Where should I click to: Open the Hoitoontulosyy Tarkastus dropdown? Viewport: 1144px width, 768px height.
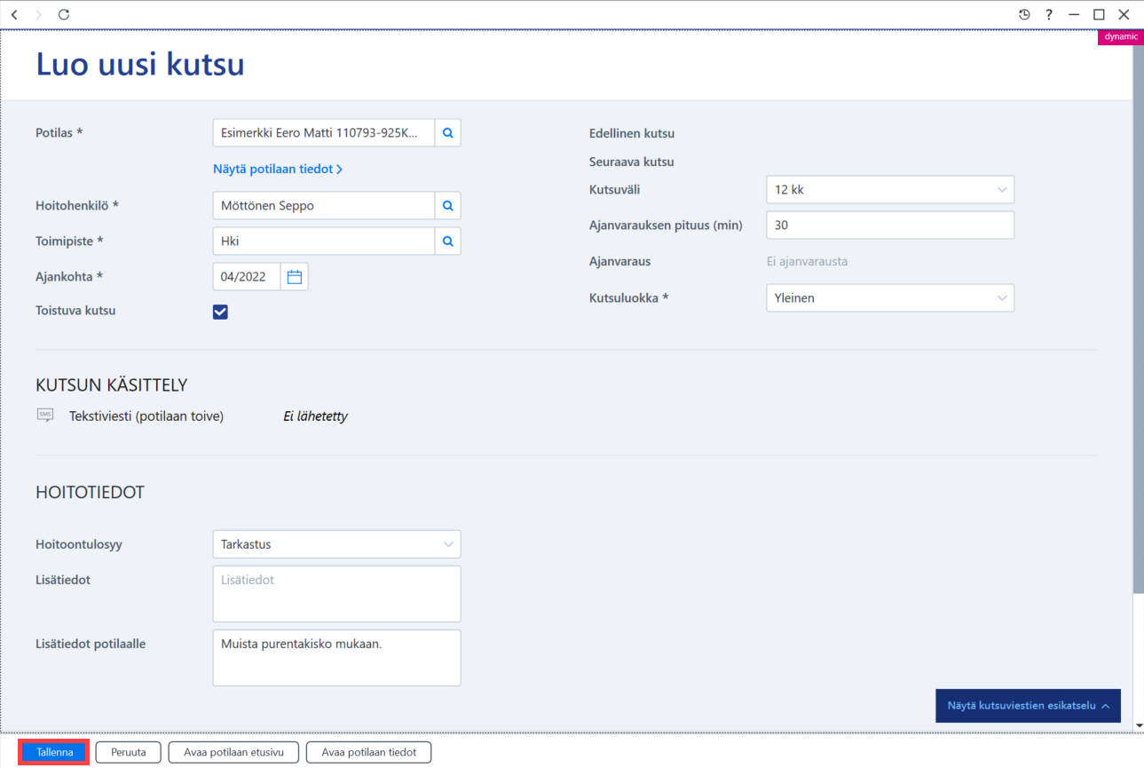click(x=336, y=544)
